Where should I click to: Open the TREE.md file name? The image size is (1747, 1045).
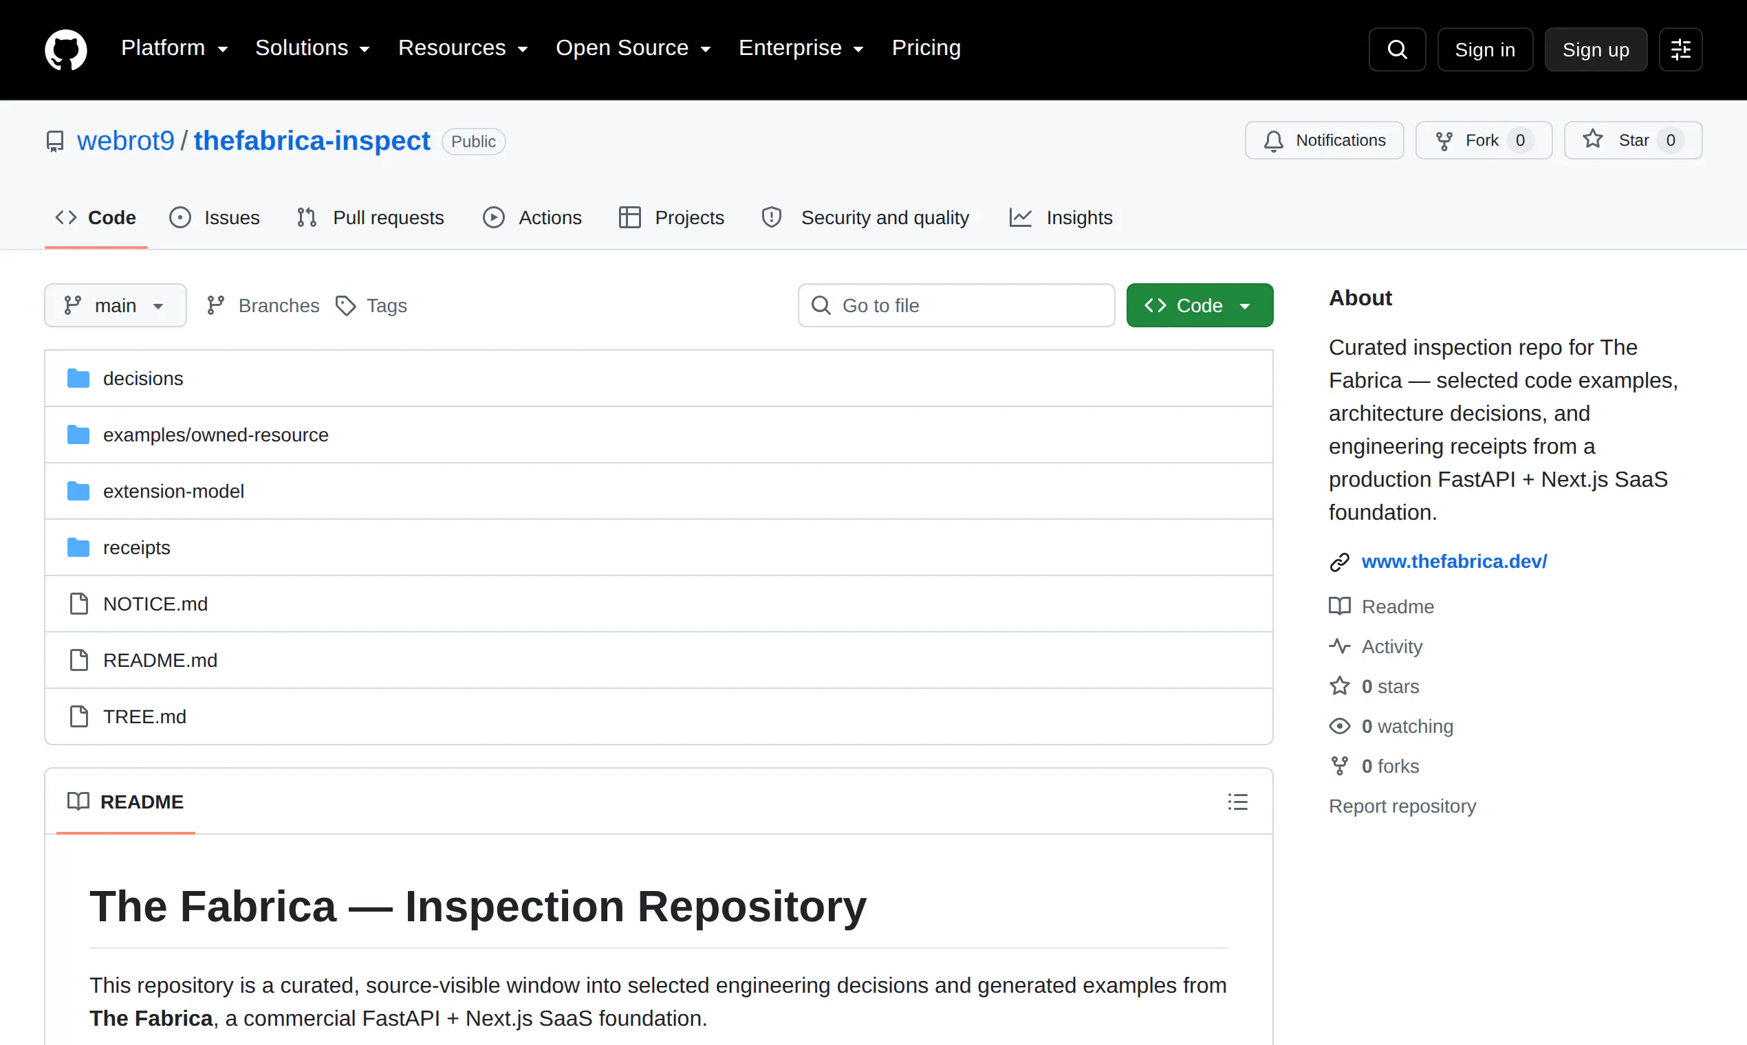click(x=144, y=717)
